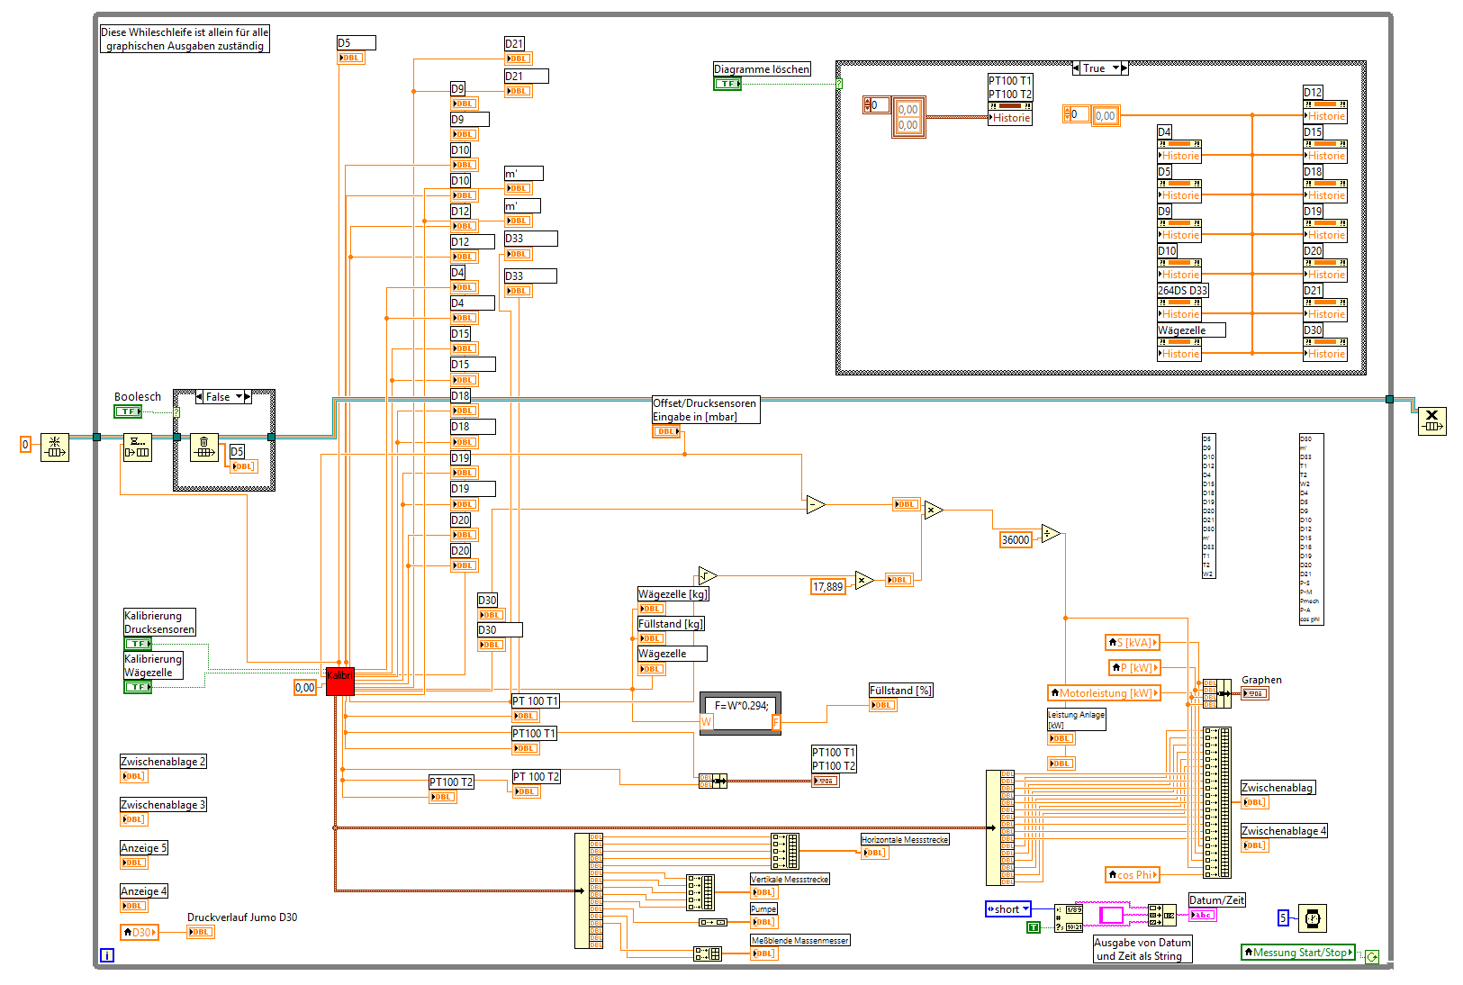Screen dimensions: 1463x985
Task: Go to previous case of False structure
Action: coord(199,397)
